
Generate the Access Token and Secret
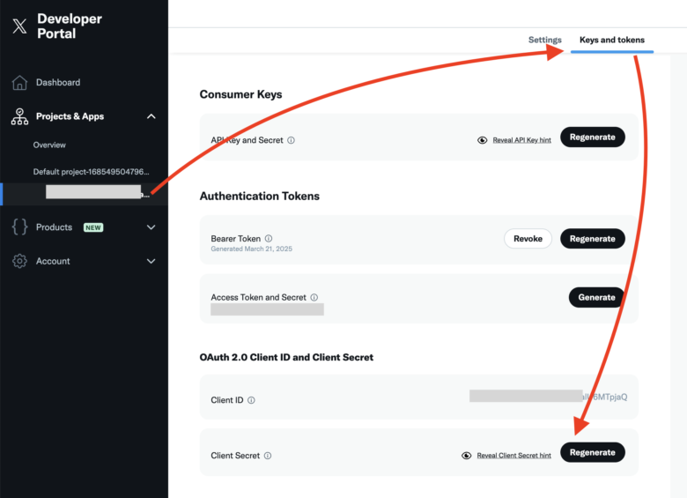[x=596, y=297]
